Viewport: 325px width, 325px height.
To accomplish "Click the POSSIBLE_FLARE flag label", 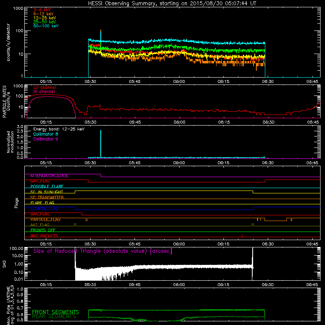I will 47,186.
